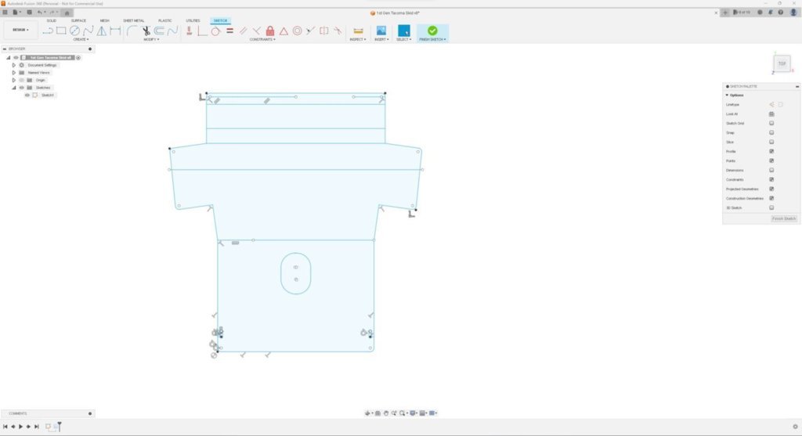
Task: Collapse the Sketches node
Action: [14, 88]
